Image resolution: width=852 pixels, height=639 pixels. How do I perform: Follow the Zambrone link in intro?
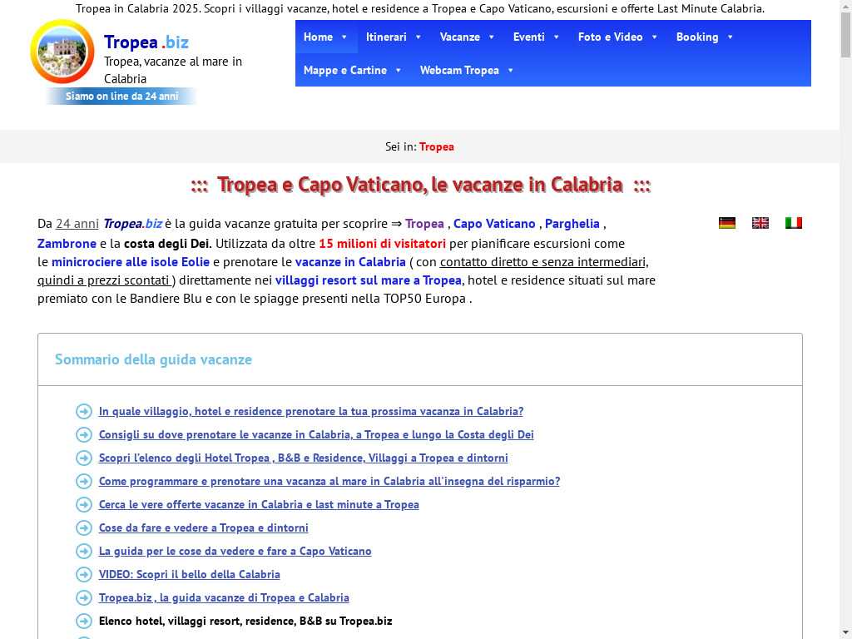tap(67, 244)
